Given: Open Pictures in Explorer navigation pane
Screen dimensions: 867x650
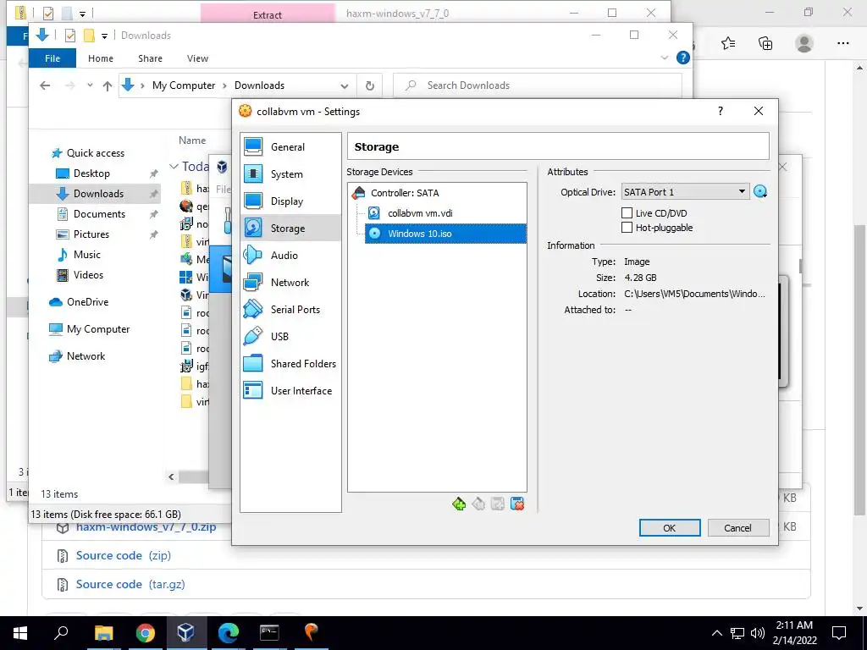Looking at the screenshot, I should pos(91,234).
